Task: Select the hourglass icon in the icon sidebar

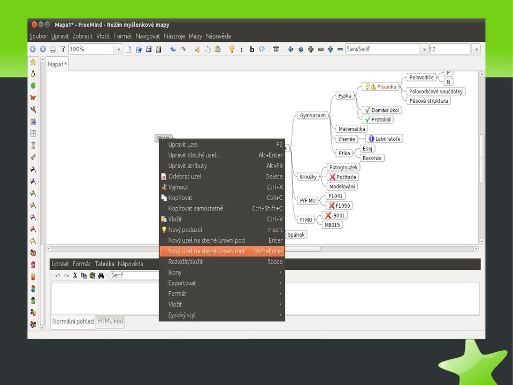Action: click(x=33, y=145)
